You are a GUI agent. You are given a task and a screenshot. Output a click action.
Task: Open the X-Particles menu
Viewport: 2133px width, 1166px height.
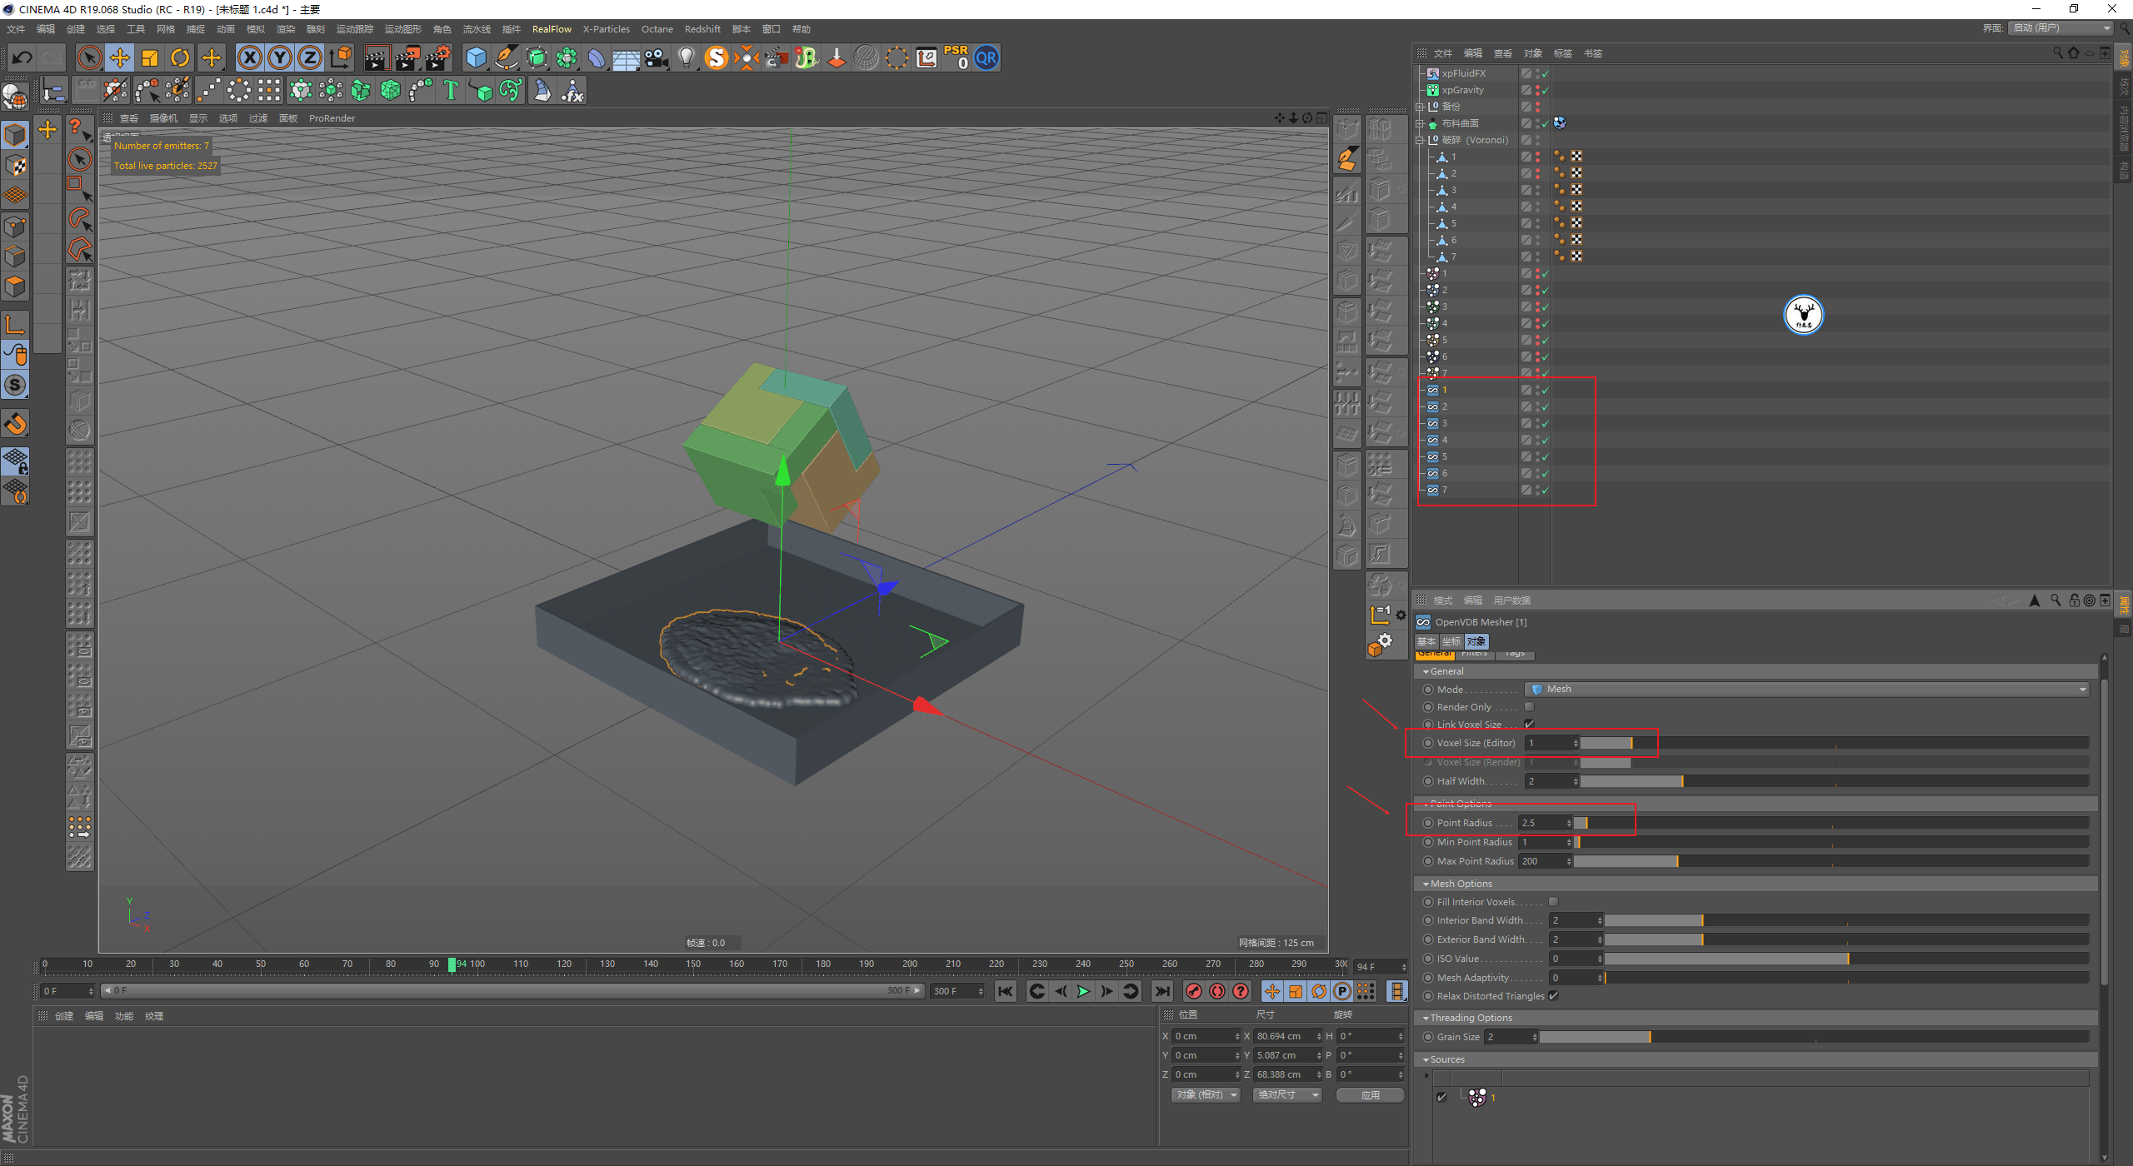point(606,29)
